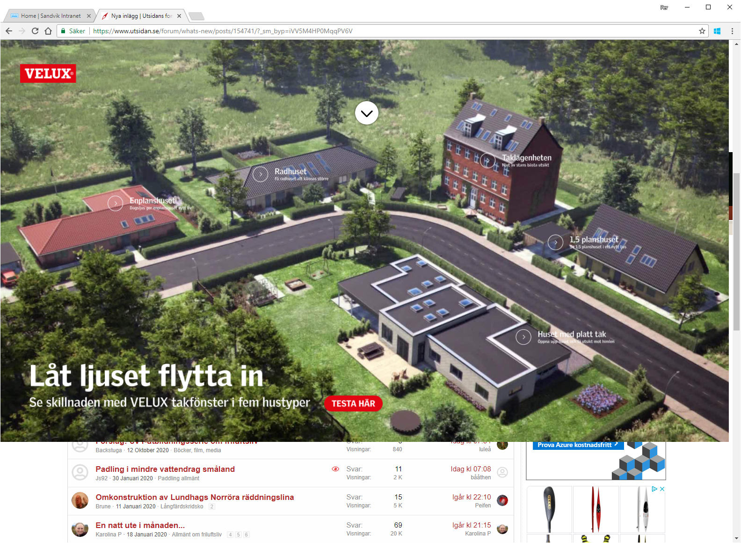Click the red kayak ad thumbnail
Viewport: 741px width, 543px height.
pos(596,509)
